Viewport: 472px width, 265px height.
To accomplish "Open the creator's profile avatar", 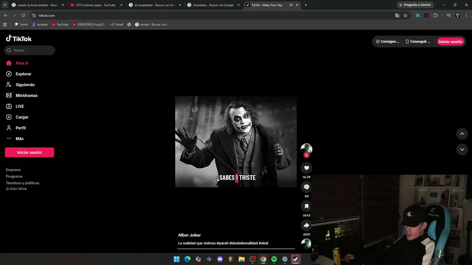I will click(306, 149).
